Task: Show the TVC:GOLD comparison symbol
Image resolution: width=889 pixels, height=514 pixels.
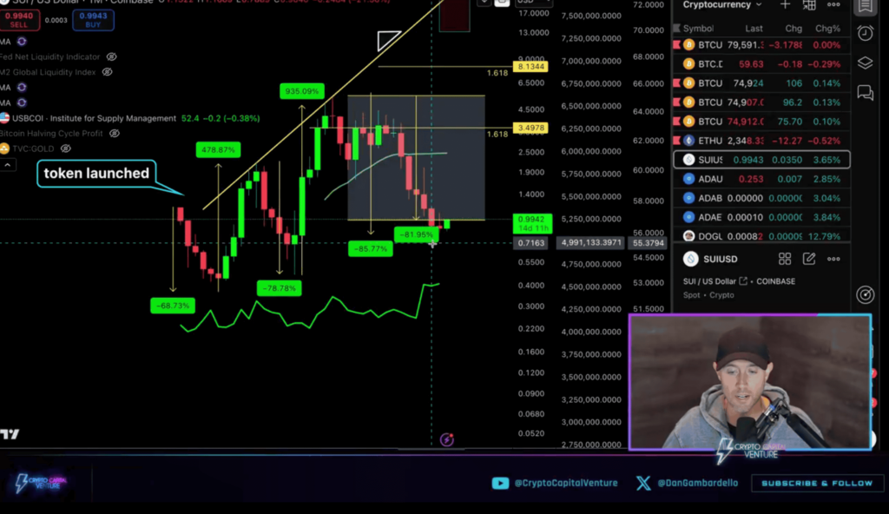Action: [x=66, y=148]
